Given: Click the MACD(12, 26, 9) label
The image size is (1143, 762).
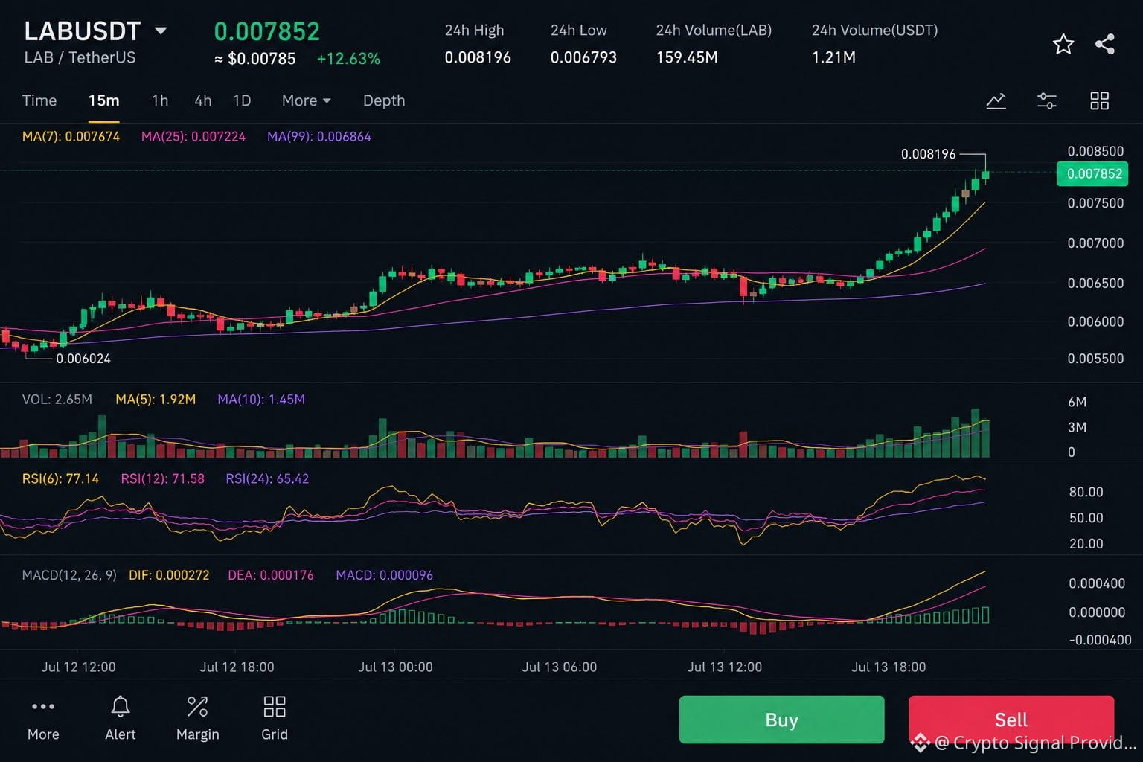Looking at the screenshot, I should click(69, 575).
